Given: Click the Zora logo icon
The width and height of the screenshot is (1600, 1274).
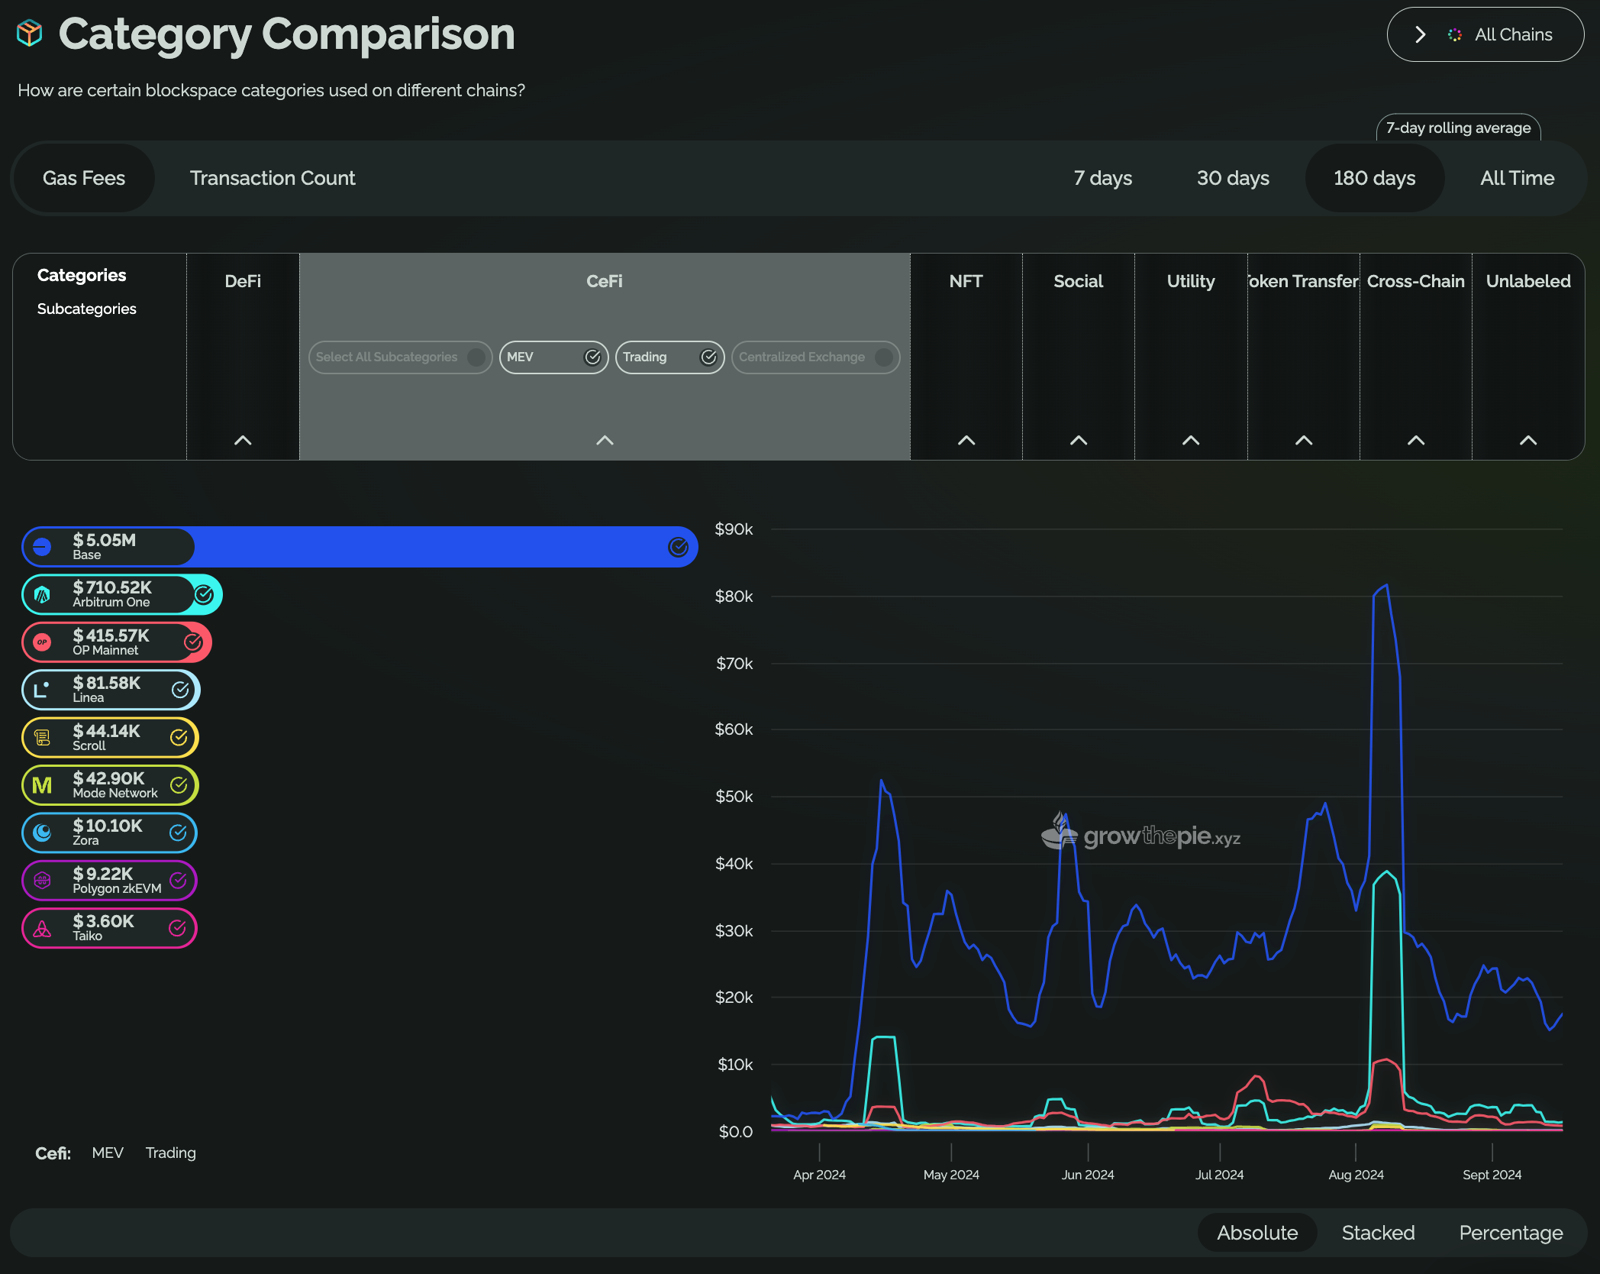Looking at the screenshot, I should point(42,833).
